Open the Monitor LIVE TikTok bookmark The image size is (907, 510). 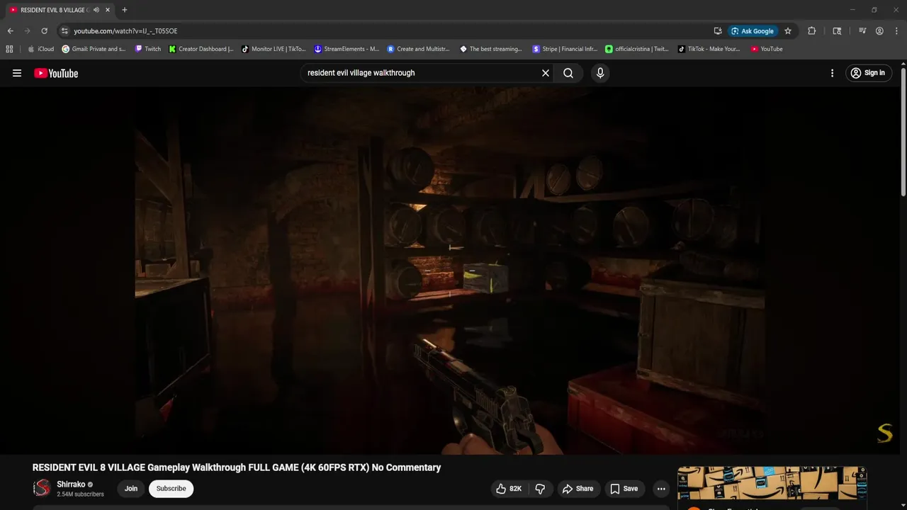[x=274, y=49]
